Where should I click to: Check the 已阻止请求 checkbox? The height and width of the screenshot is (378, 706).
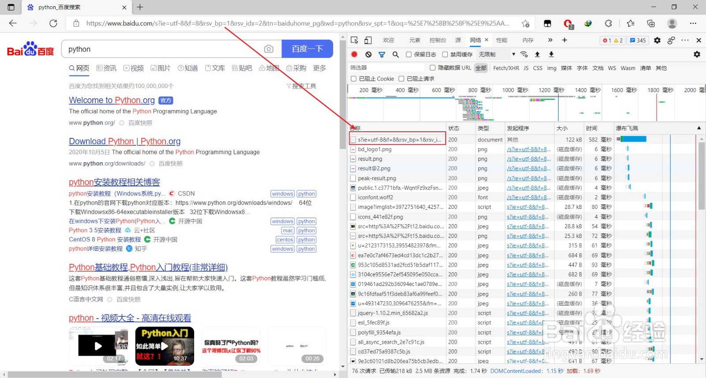coord(401,78)
